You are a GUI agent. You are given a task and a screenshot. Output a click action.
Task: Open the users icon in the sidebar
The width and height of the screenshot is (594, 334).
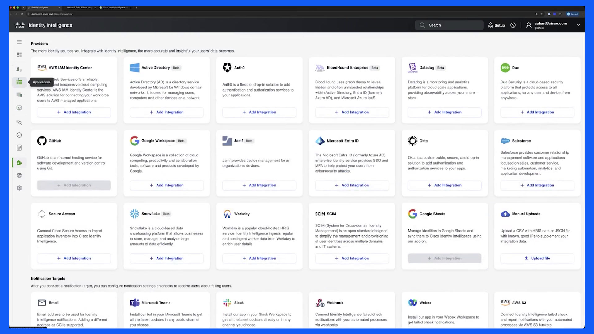(19, 69)
